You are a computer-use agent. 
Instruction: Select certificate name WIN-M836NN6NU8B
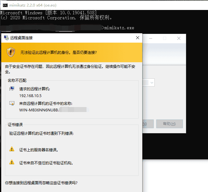tap(39, 110)
